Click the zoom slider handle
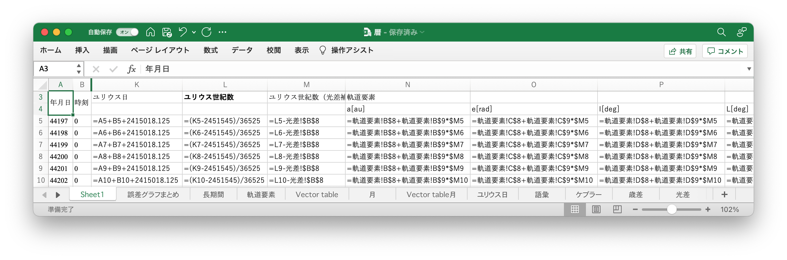The height and width of the screenshot is (260, 787). pyautogui.click(x=672, y=210)
